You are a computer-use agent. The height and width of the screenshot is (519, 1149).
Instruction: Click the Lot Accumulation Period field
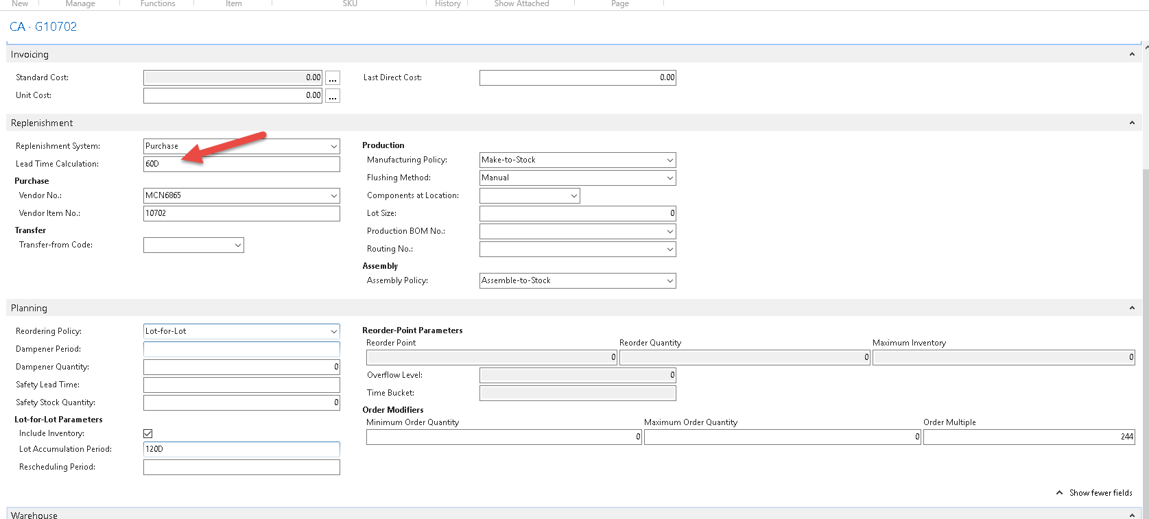click(x=241, y=449)
